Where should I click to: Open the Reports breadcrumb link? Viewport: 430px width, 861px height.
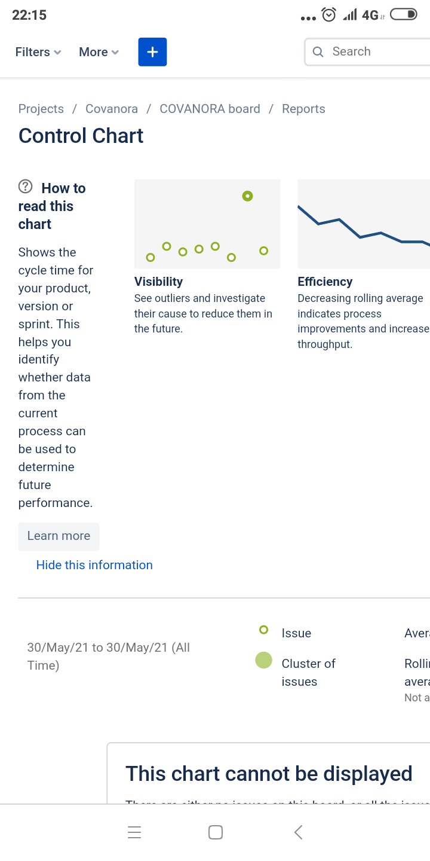pos(303,109)
